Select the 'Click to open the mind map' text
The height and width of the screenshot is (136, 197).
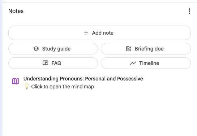63,87
